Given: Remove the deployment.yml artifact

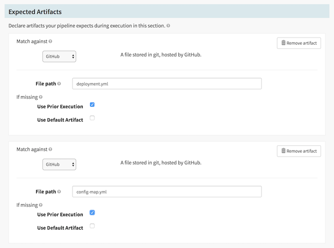Looking at the screenshot, I should point(299,43).
